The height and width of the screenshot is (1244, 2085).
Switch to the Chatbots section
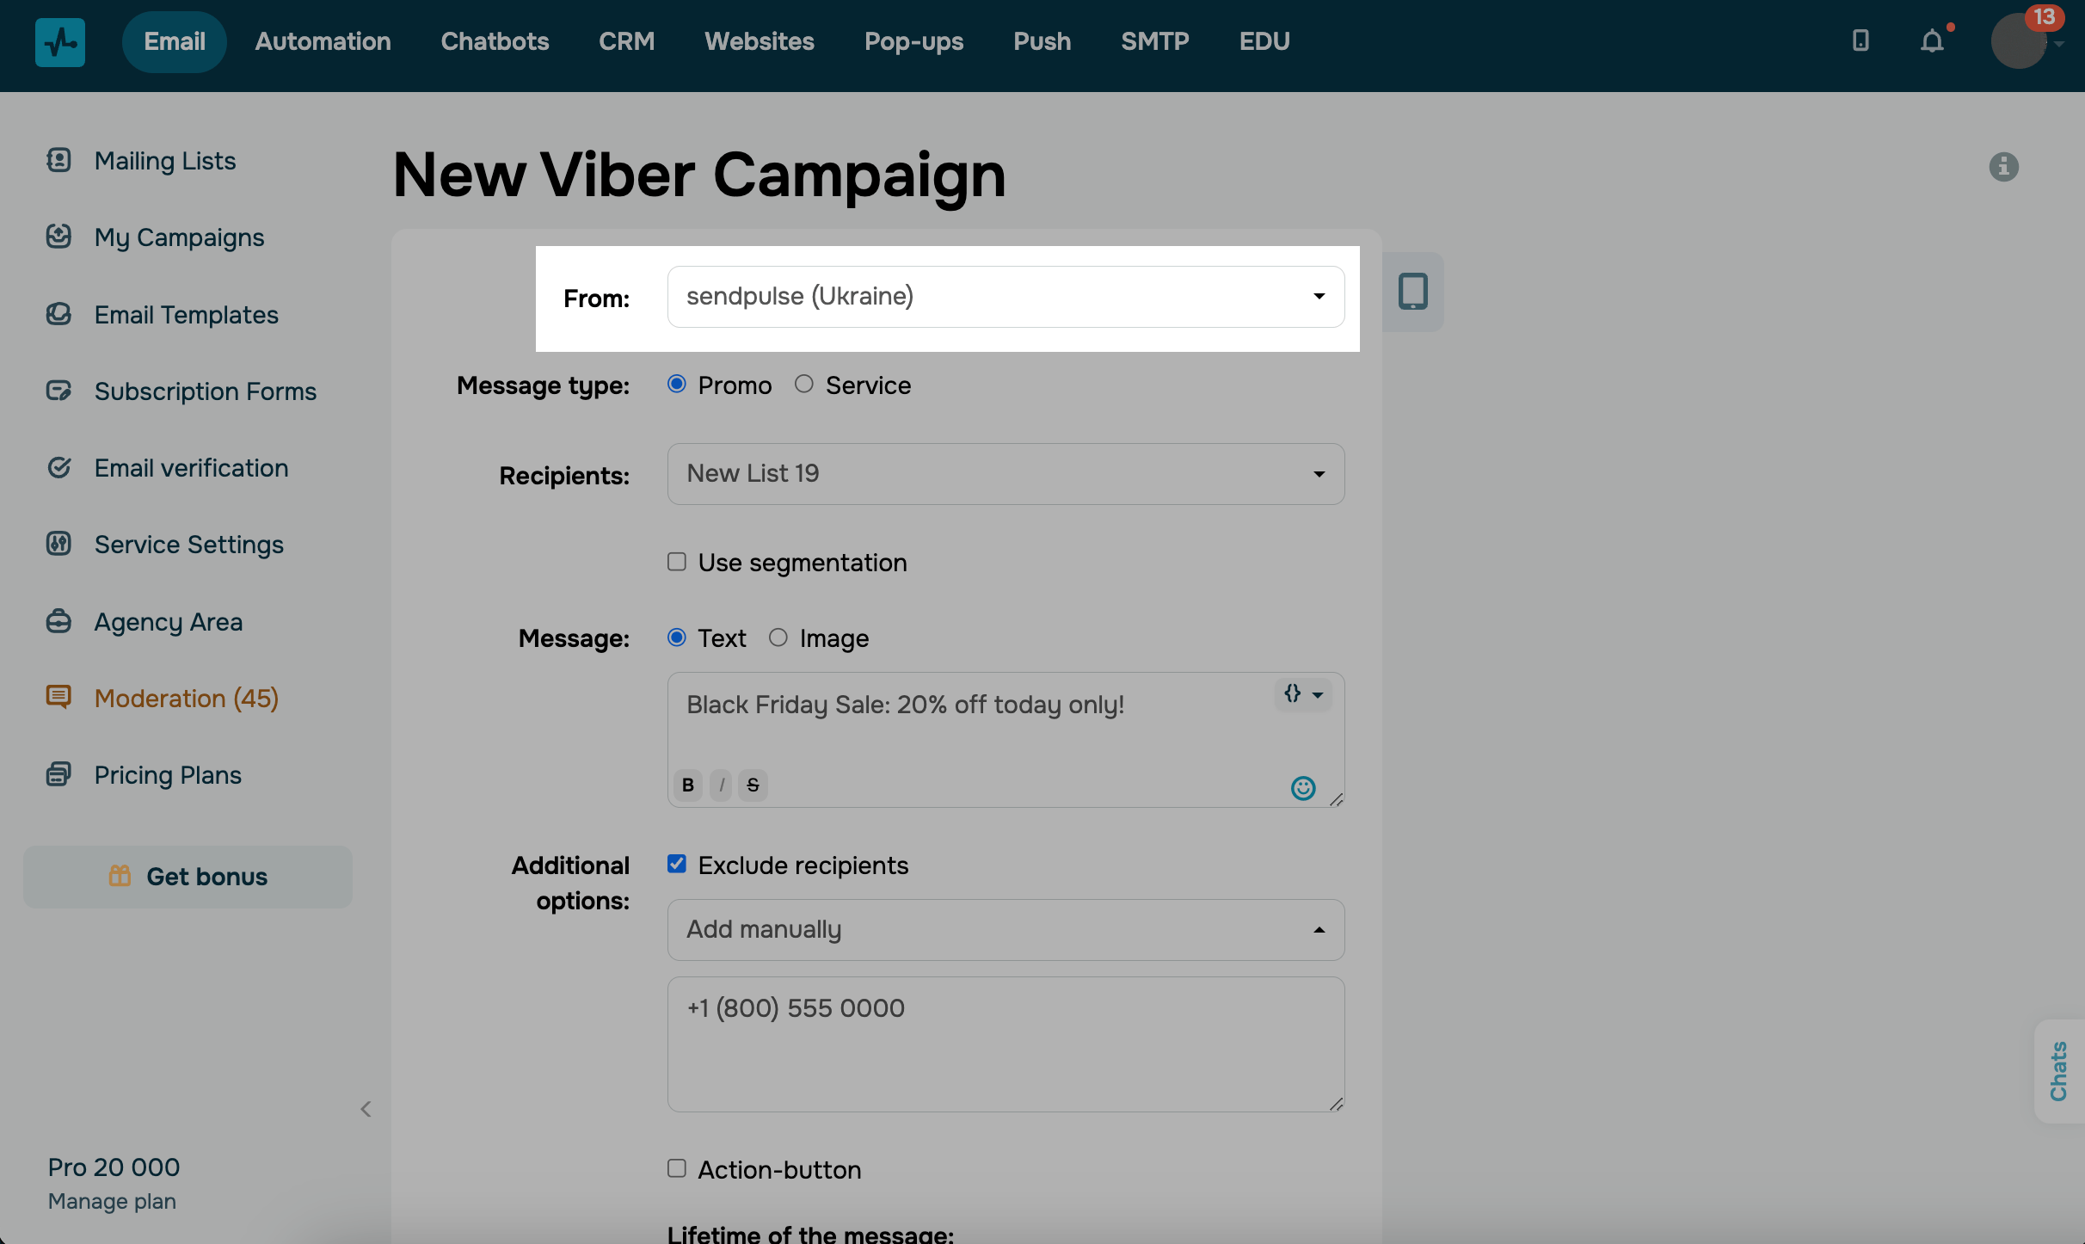[x=495, y=40]
